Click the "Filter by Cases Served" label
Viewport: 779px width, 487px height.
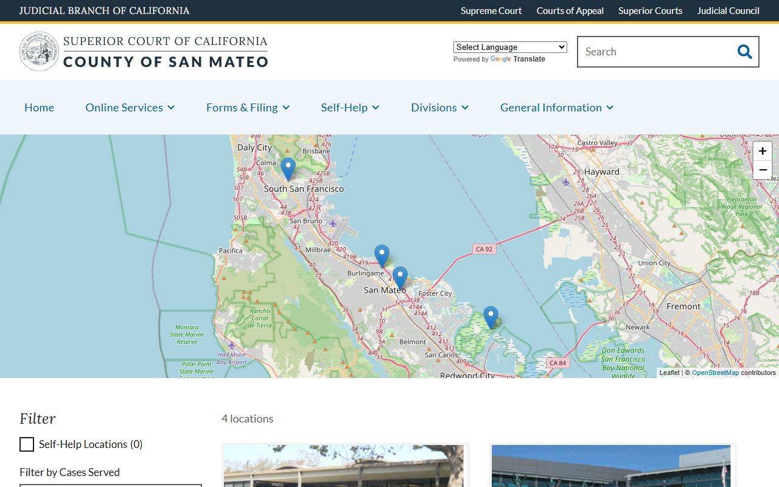[69, 472]
